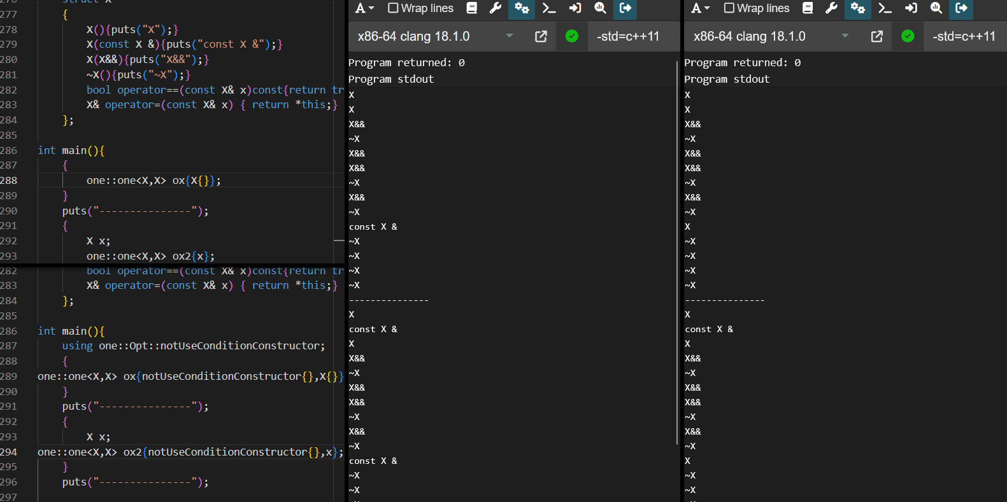This screenshot has height=502, width=1007.
Task: Open libraries book icon in left pane
Action: click(x=472, y=8)
